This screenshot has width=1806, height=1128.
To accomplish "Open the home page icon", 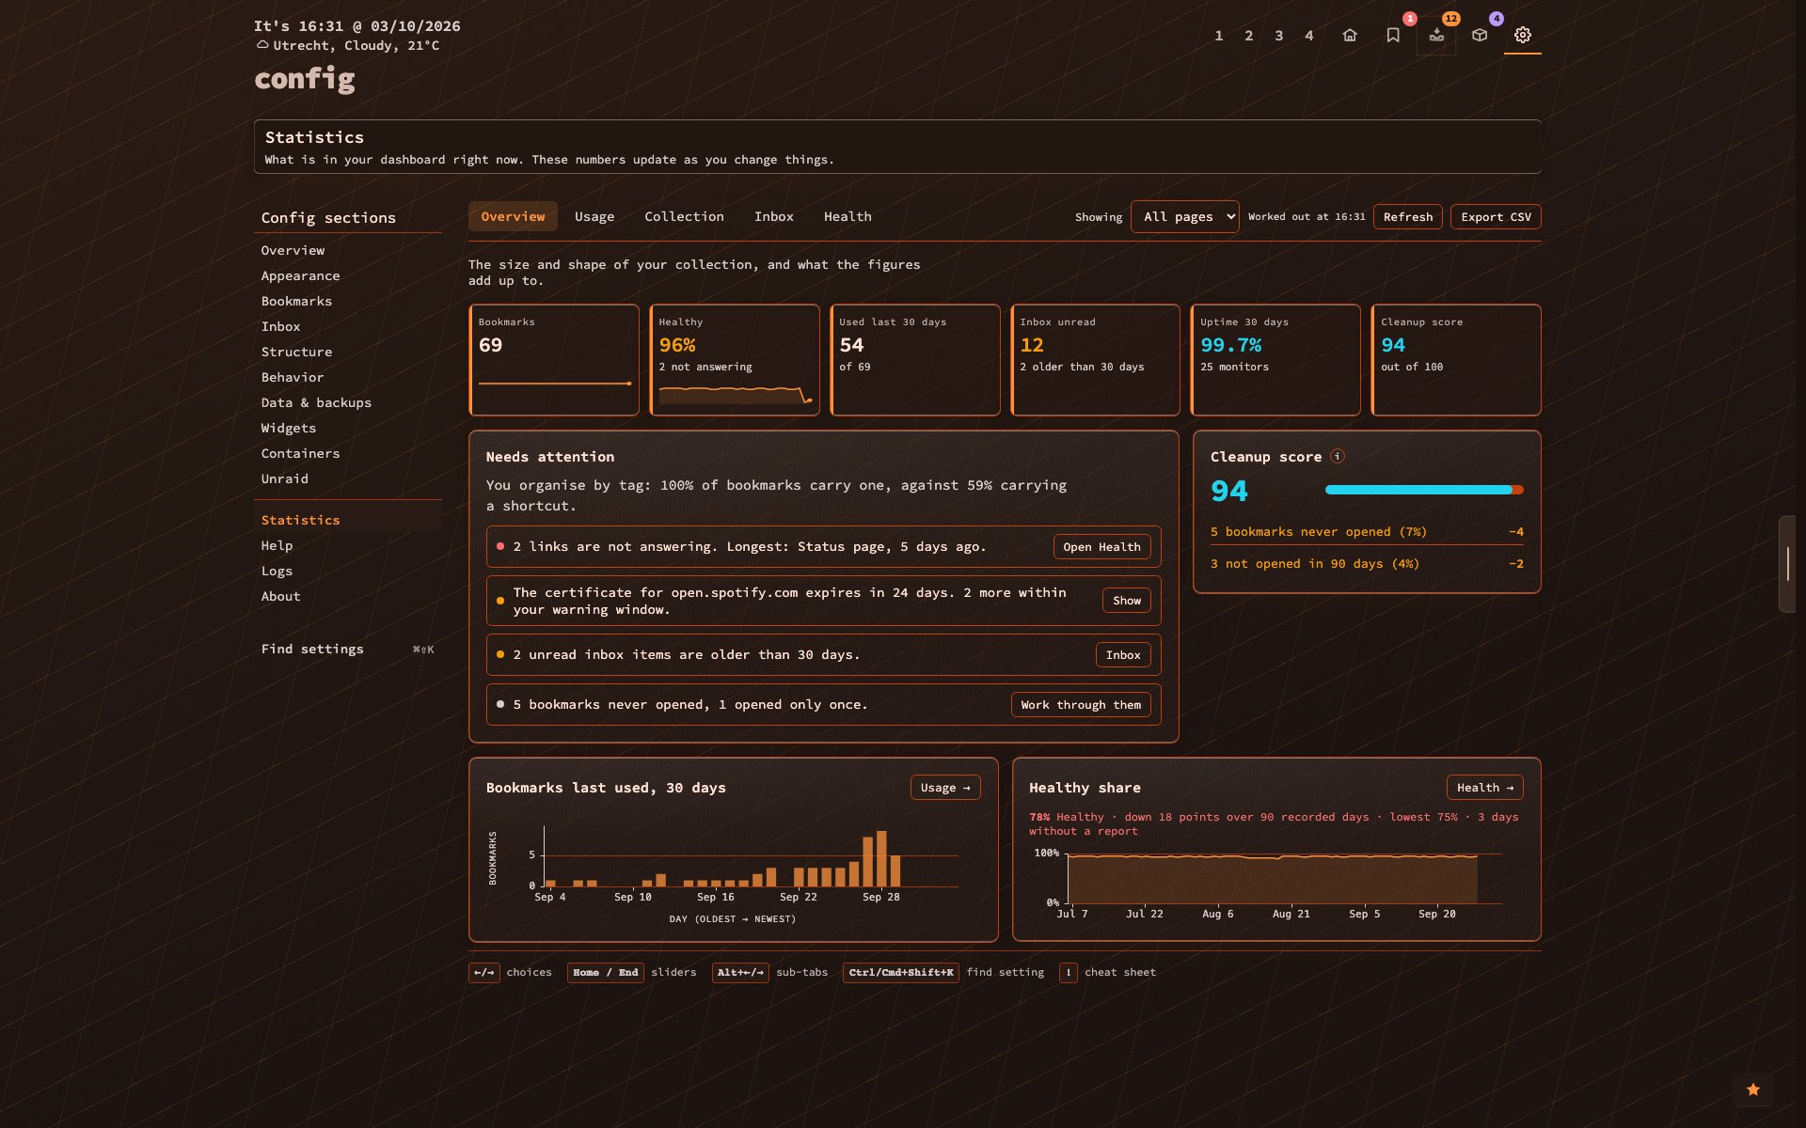I will click(x=1350, y=35).
